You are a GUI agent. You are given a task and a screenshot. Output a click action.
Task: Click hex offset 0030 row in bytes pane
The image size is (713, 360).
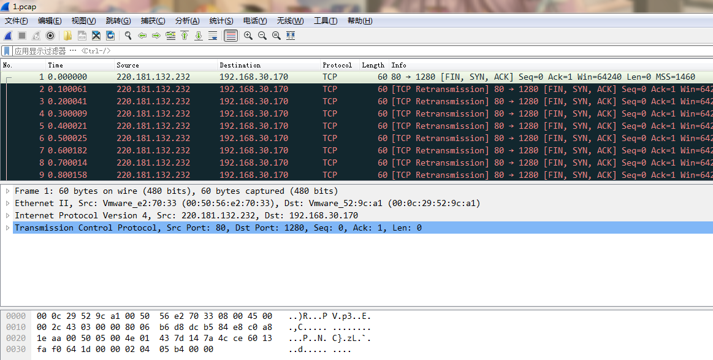coord(16,349)
